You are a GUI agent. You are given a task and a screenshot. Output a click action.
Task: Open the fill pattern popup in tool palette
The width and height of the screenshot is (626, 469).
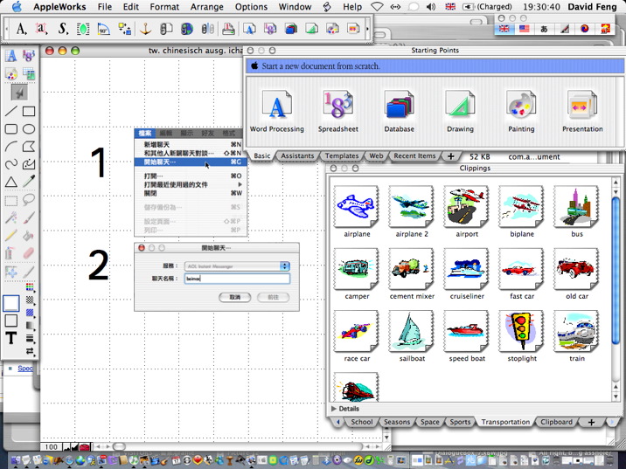[x=30, y=300]
